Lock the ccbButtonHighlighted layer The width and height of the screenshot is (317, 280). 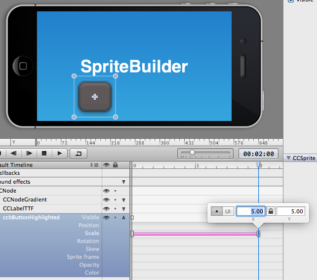tap(115, 217)
